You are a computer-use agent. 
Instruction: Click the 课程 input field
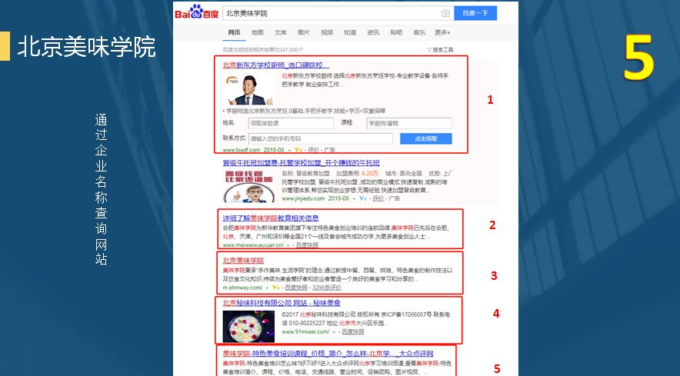click(x=409, y=123)
